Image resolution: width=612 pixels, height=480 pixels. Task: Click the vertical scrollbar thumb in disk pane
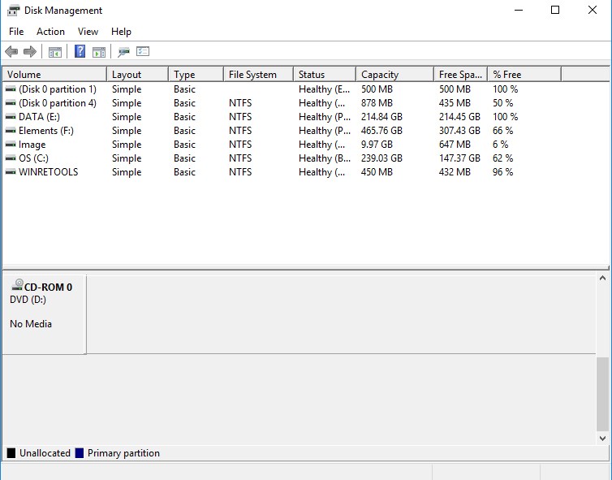pyautogui.click(x=602, y=393)
